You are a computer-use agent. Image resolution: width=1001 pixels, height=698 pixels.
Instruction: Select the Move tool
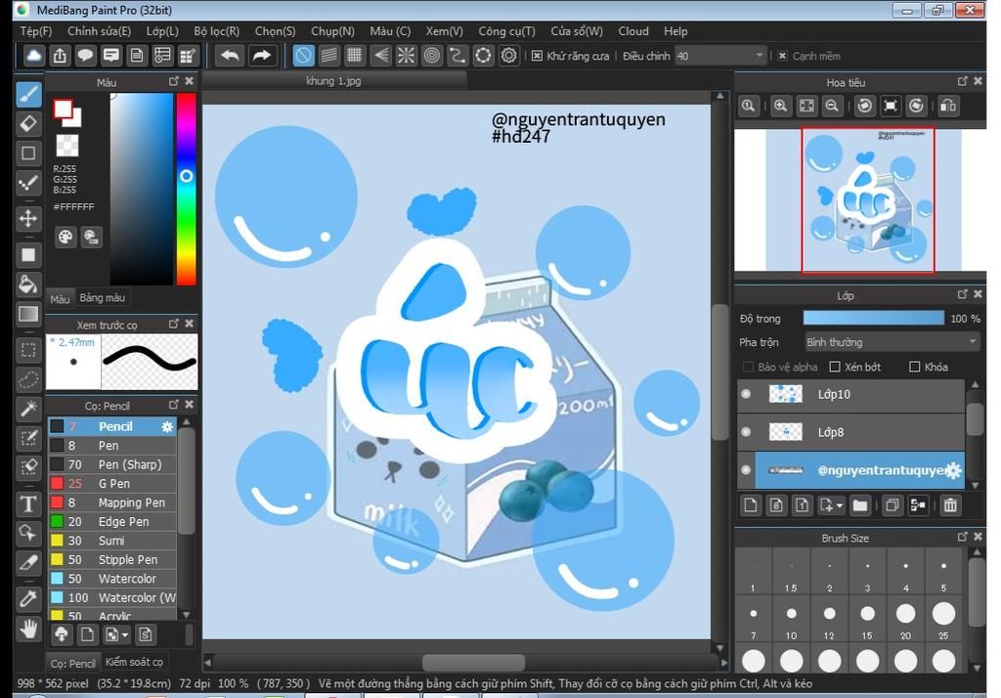(28, 218)
